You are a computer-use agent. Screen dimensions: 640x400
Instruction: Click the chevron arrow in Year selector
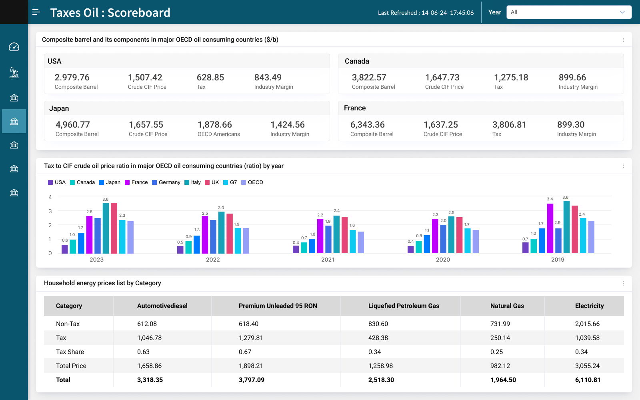(622, 12)
